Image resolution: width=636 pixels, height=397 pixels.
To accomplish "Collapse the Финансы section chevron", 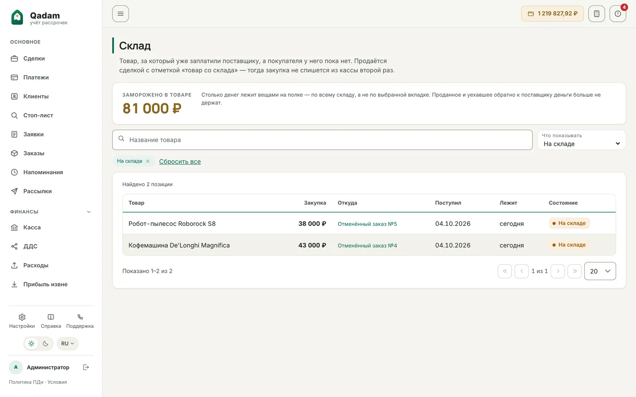I will tap(89, 212).
